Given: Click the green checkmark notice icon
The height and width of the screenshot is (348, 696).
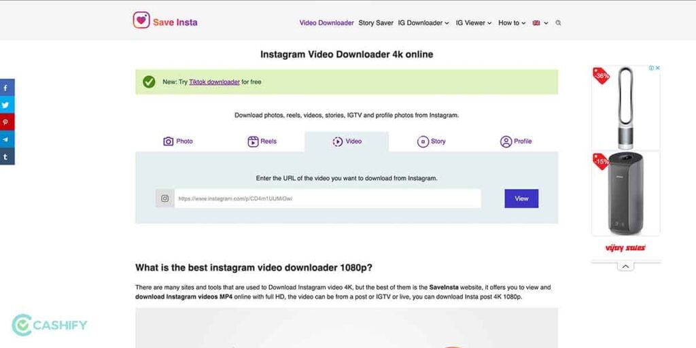Looking at the screenshot, I should coord(149,82).
